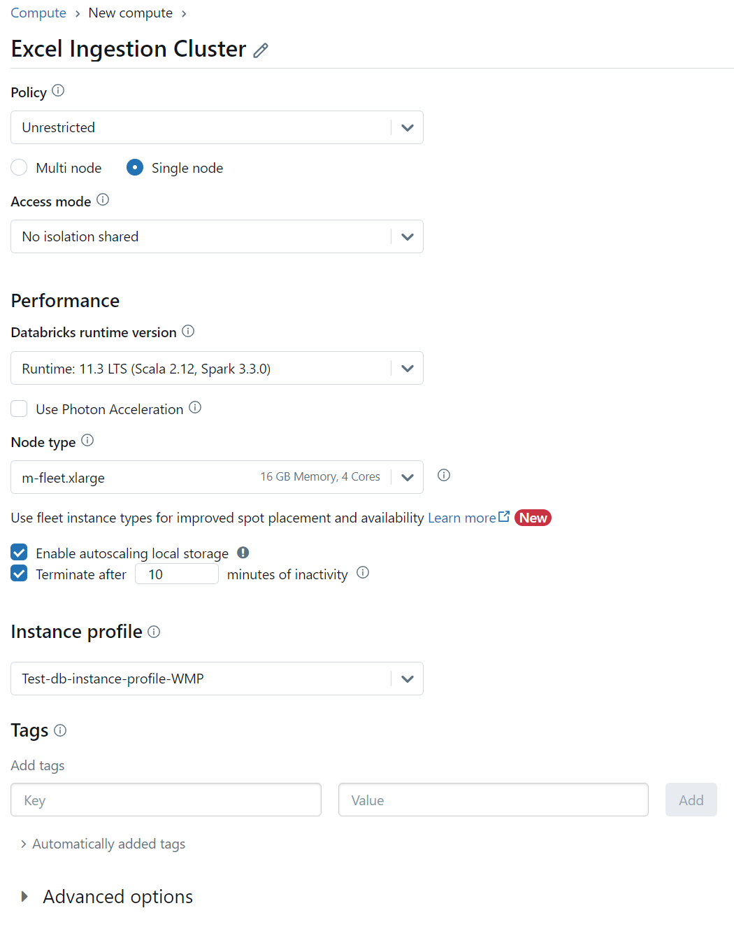Click the Tags info icon
The height and width of the screenshot is (929, 734).
point(60,730)
